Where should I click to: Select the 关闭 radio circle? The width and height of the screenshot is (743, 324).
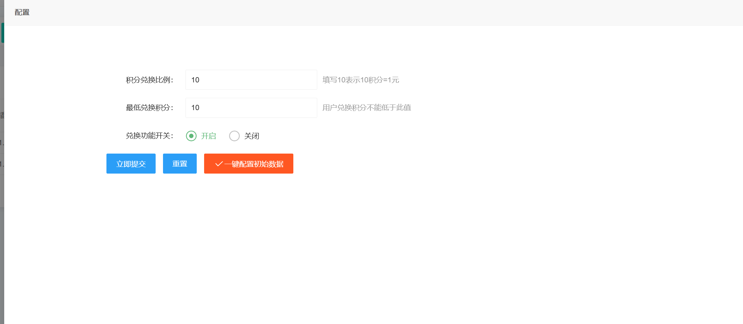[x=234, y=136]
